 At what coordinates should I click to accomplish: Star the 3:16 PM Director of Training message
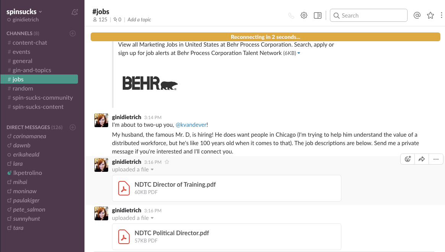[167, 162]
